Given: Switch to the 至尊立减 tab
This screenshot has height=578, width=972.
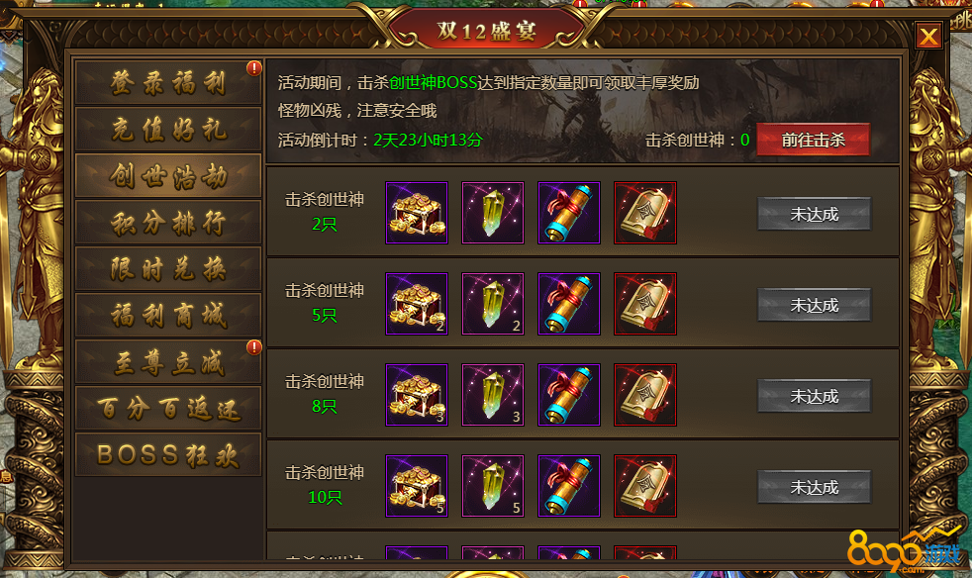Looking at the screenshot, I should click(168, 361).
